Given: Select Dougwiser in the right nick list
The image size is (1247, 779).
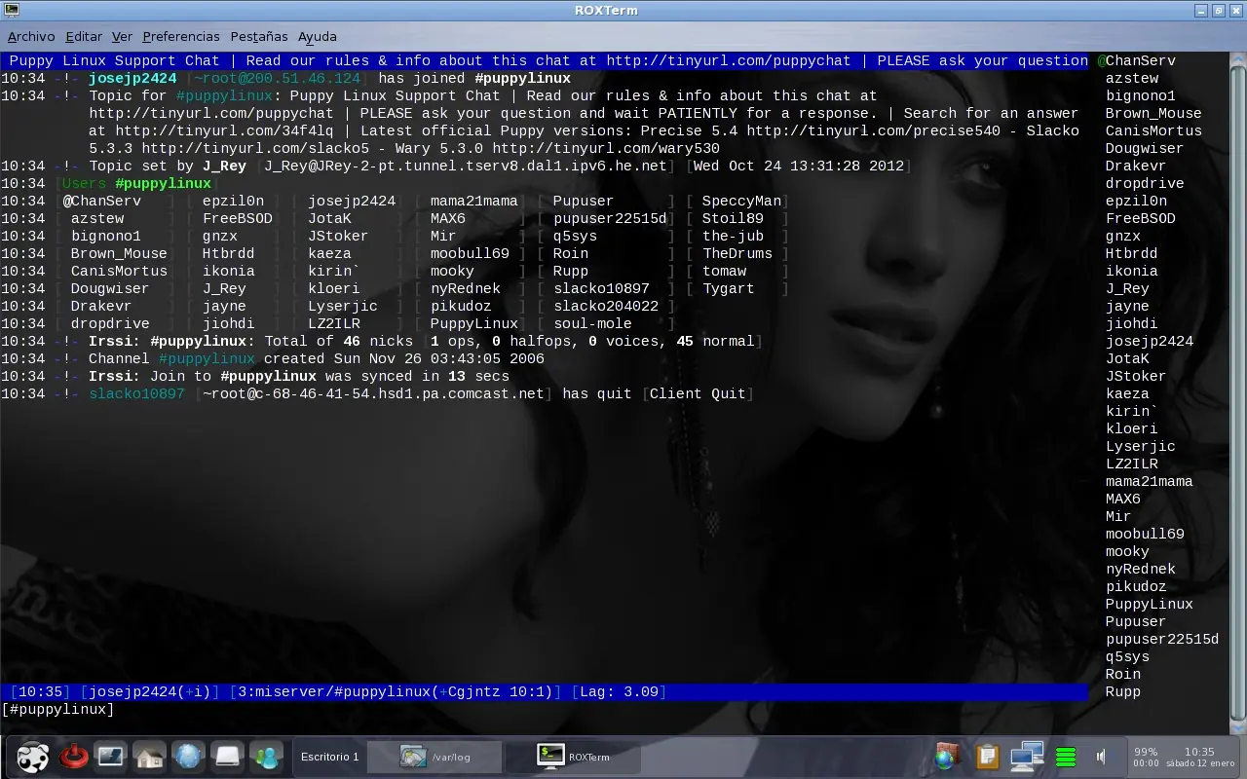Looking at the screenshot, I should (x=1145, y=148).
